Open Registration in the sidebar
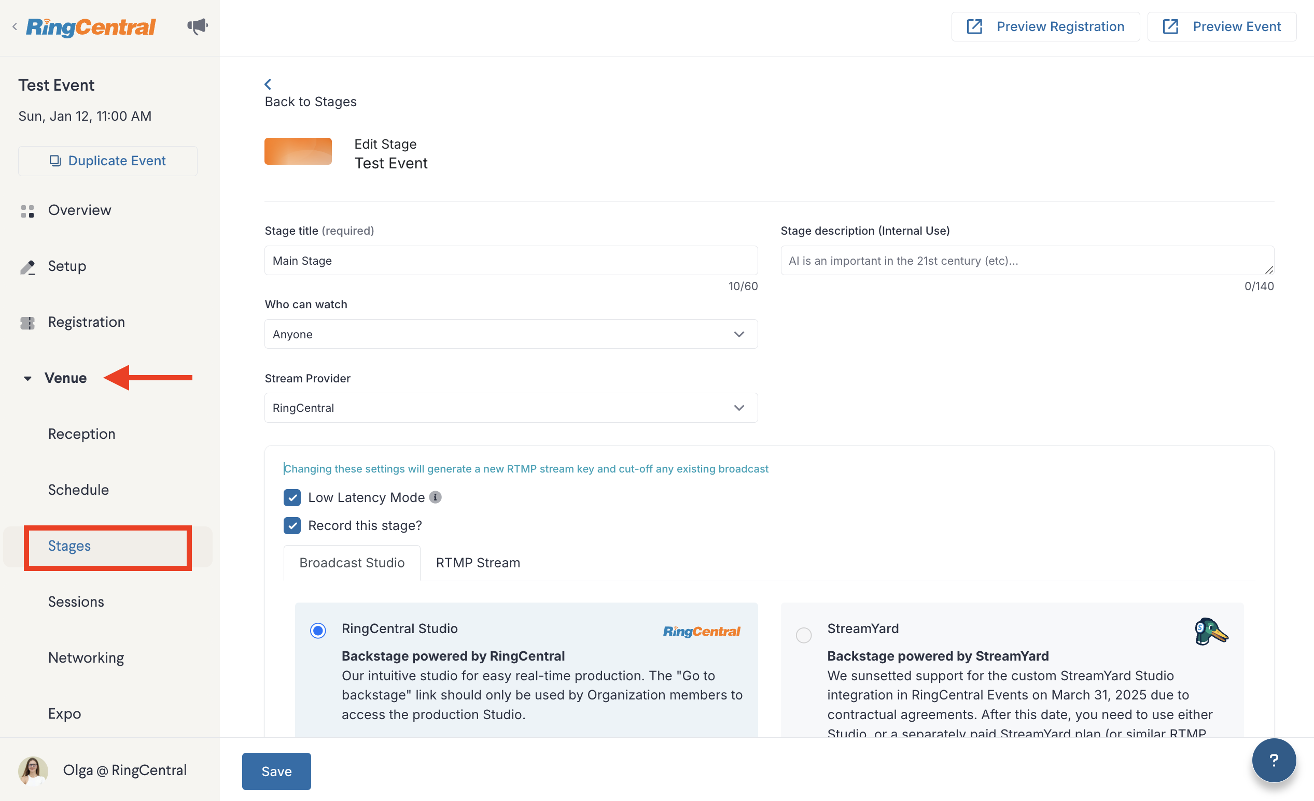The image size is (1314, 801). pyautogui.click(x=87, y=322)
